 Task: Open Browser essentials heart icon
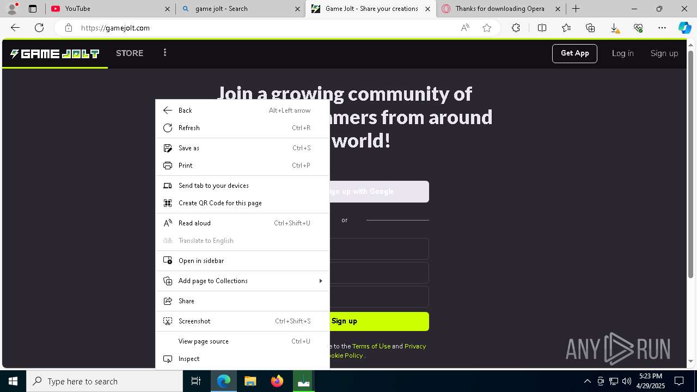(x=638, y=28)
